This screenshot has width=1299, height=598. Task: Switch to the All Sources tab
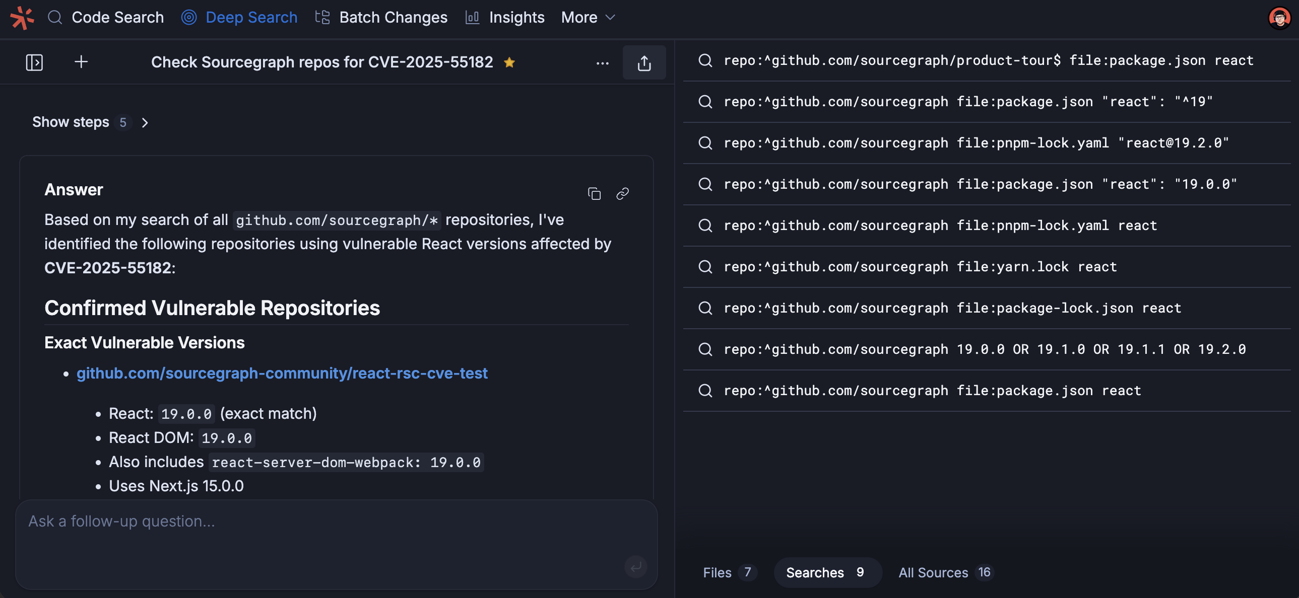[x=944, y=572]
